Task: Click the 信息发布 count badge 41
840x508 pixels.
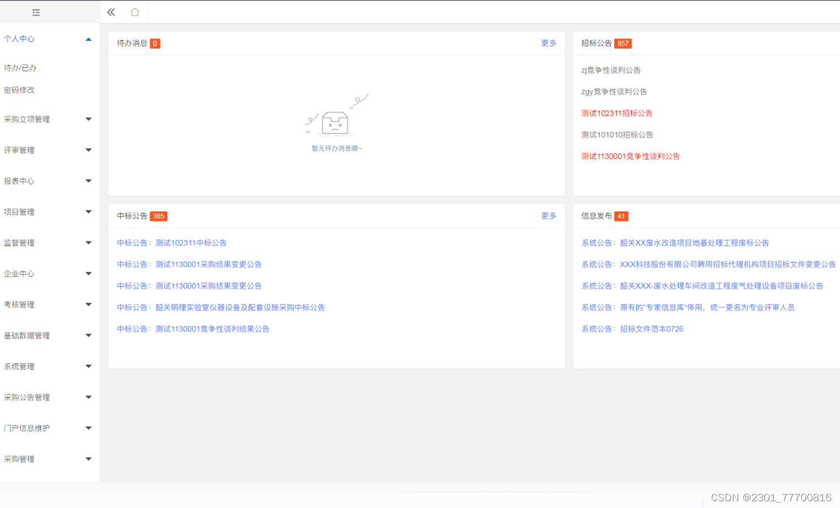Action: (621, 216)
